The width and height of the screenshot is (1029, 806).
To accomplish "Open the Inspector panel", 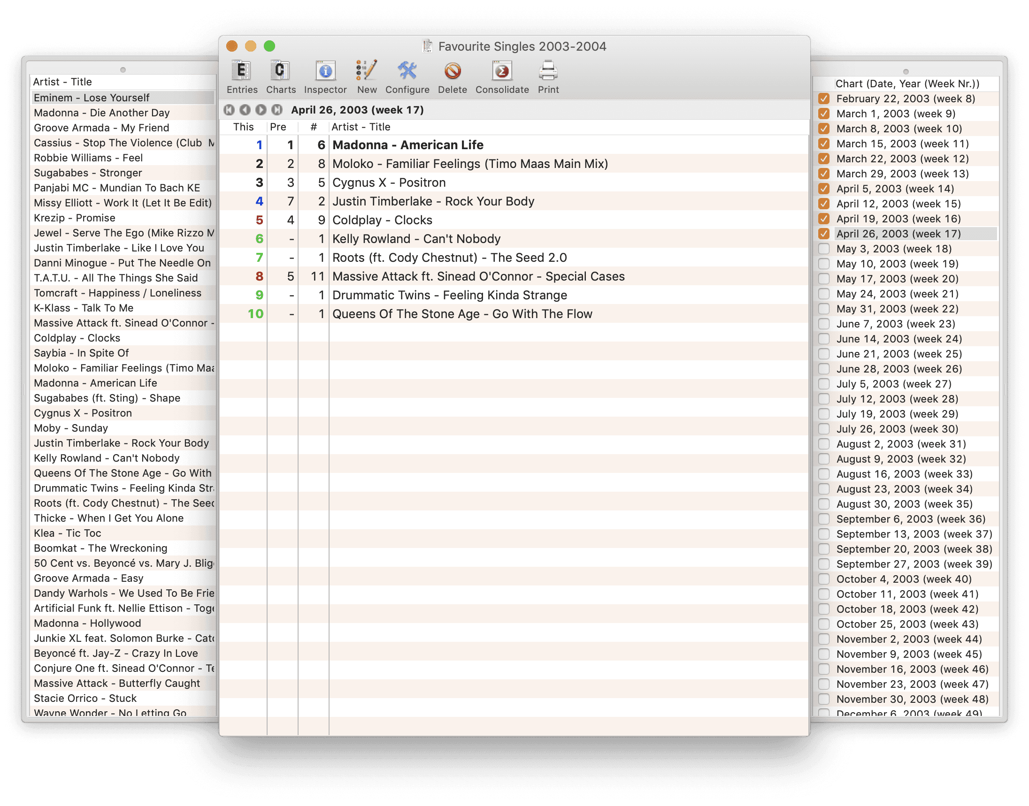I will tap(325, 72).
